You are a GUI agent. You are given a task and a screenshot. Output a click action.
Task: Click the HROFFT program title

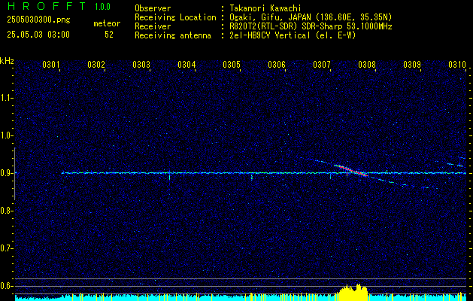46,6
